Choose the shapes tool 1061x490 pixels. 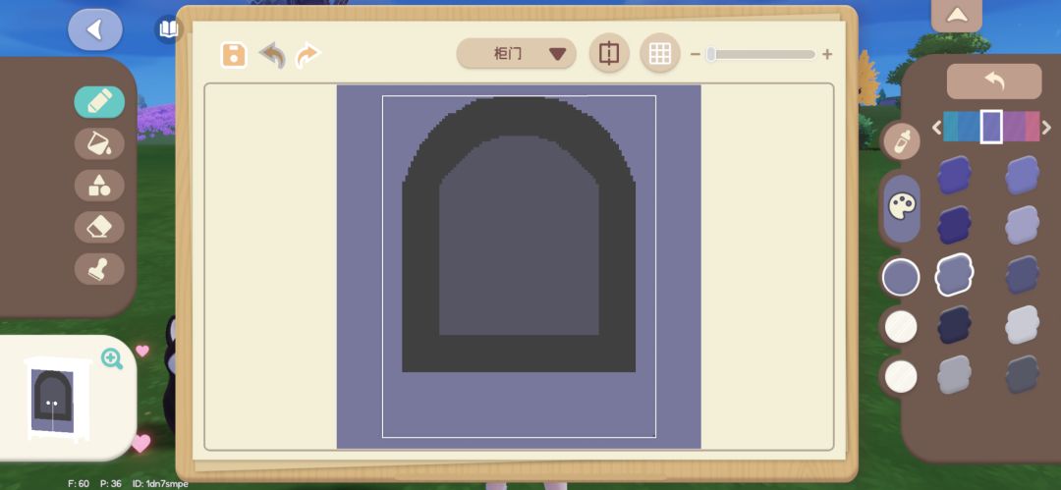(99, 186)
